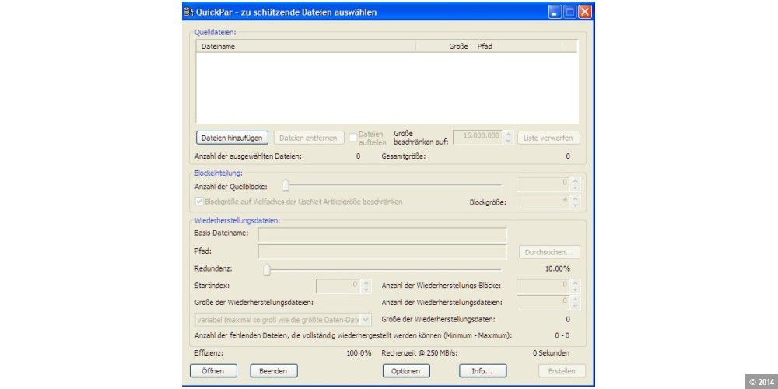This screenshot has height=389, width=778.
Task: Click 'Größe' column header
Action: 443,46
